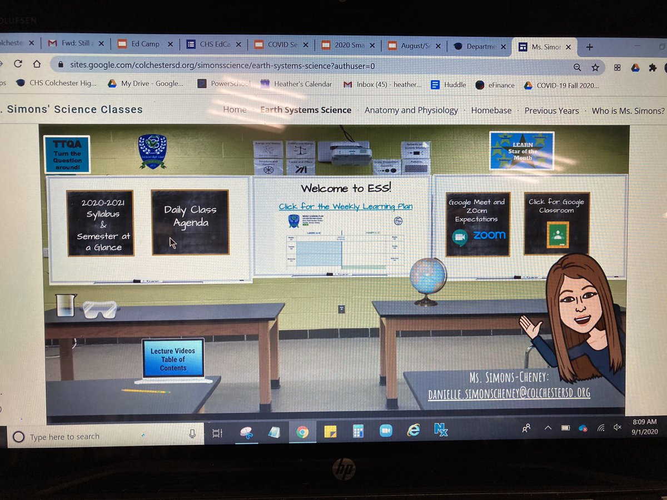Screen dimensions: 667x500
Task: Open the Daily Class Agenda chalkboard
Action: (x=190, y=222)
